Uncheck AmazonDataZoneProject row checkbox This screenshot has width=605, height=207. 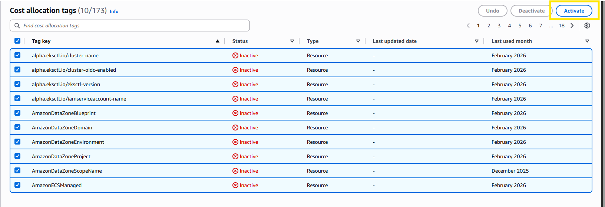tap(17, 156)
